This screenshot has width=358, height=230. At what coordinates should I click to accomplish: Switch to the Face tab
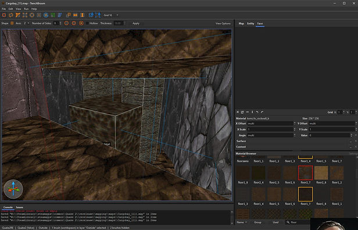[260, 23]
